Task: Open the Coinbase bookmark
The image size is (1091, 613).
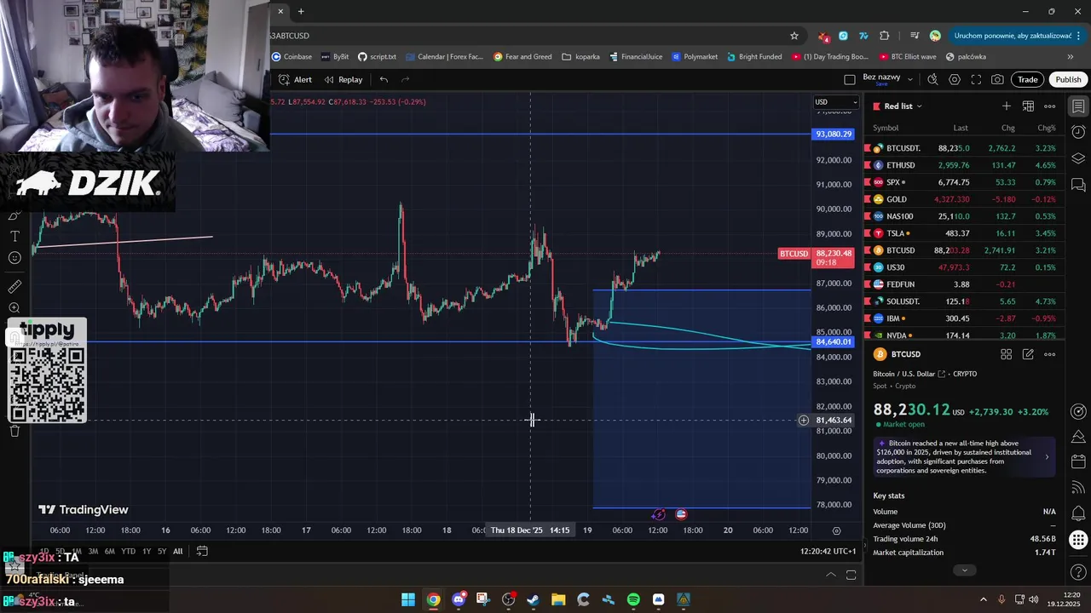Action: (292, 57)
